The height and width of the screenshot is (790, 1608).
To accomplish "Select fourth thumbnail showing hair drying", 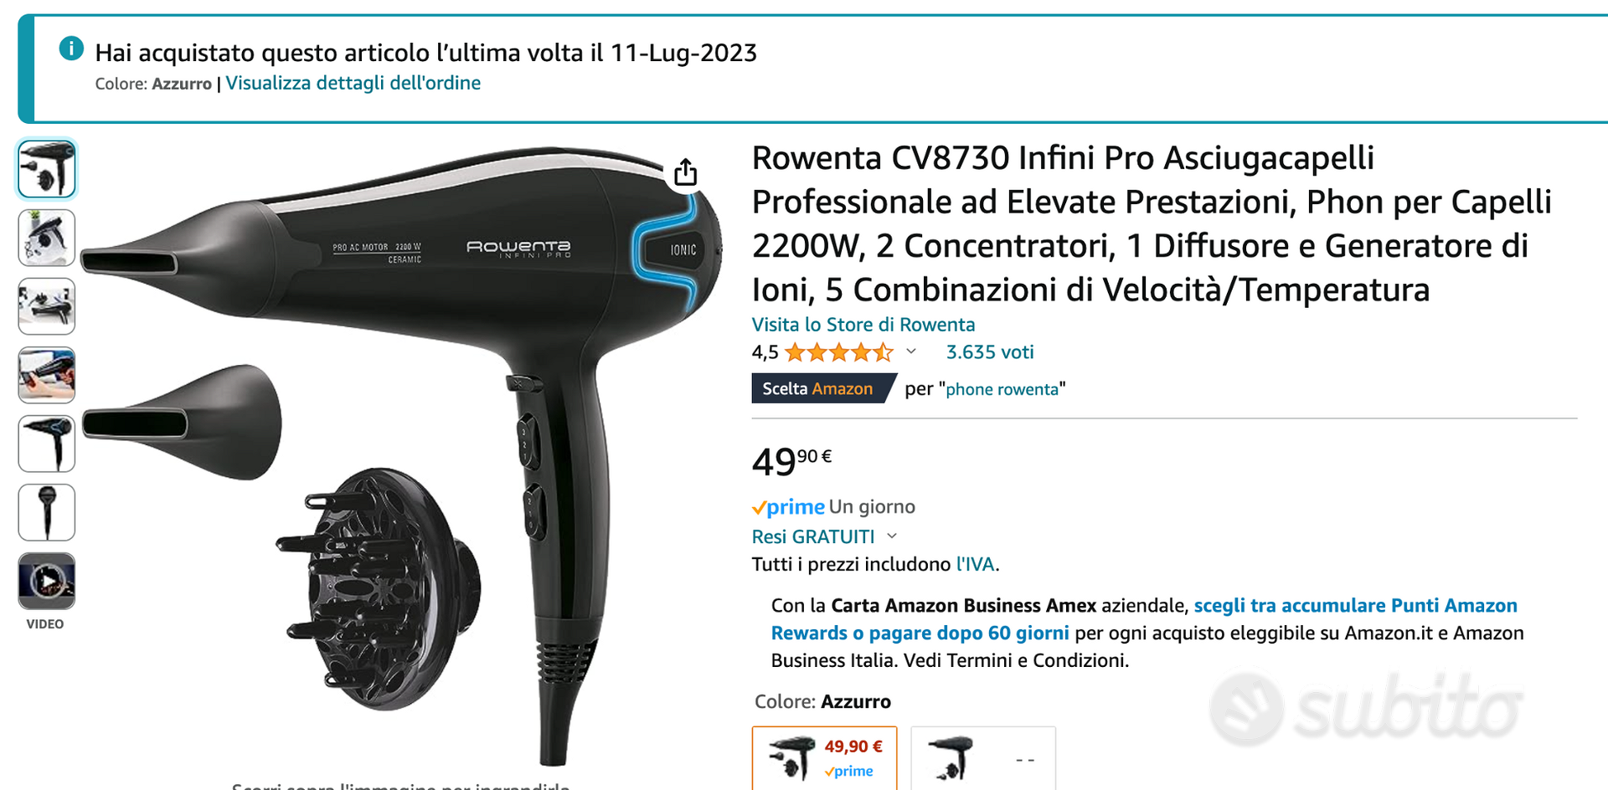I will click(47, 375).
